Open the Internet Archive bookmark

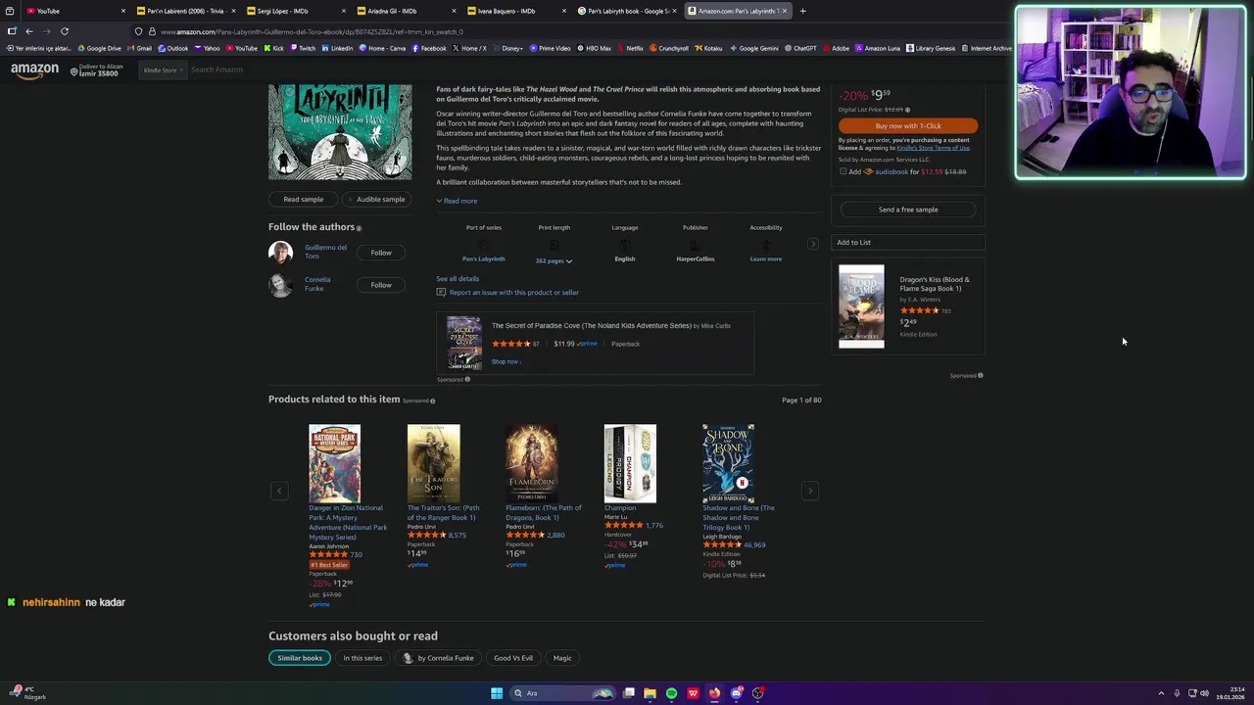(x=988, y=48)
